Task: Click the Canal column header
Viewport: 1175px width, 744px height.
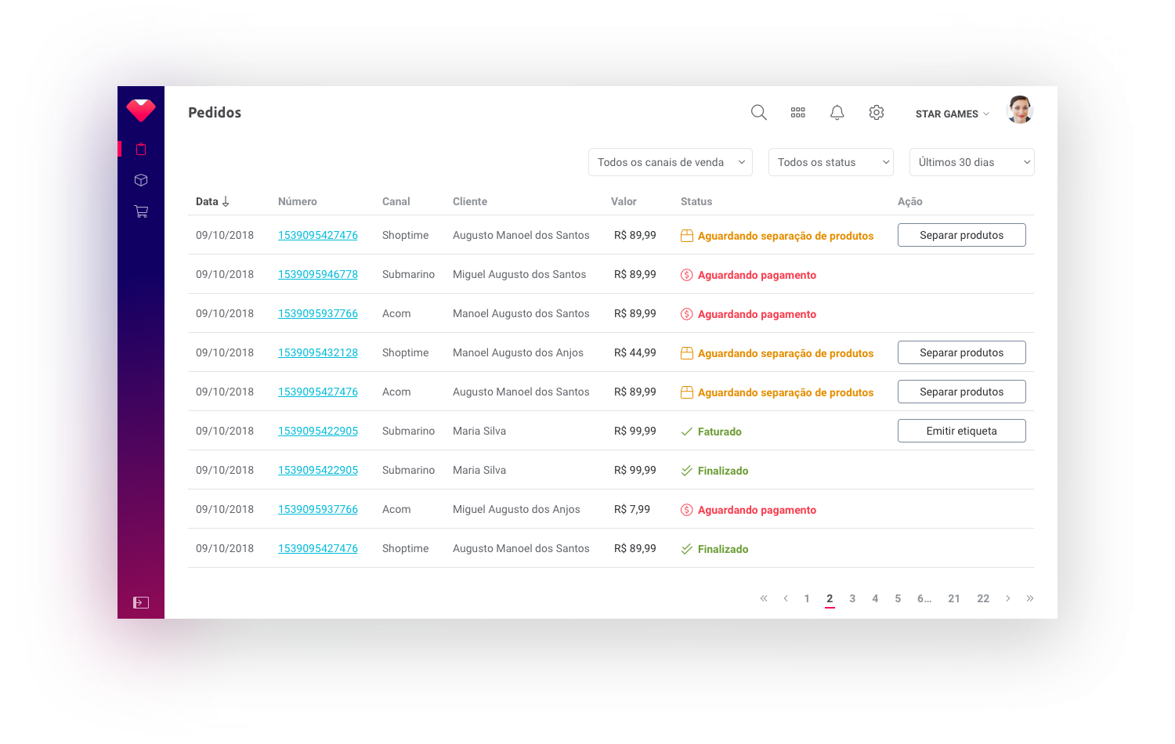Action: tap(396, 201)
